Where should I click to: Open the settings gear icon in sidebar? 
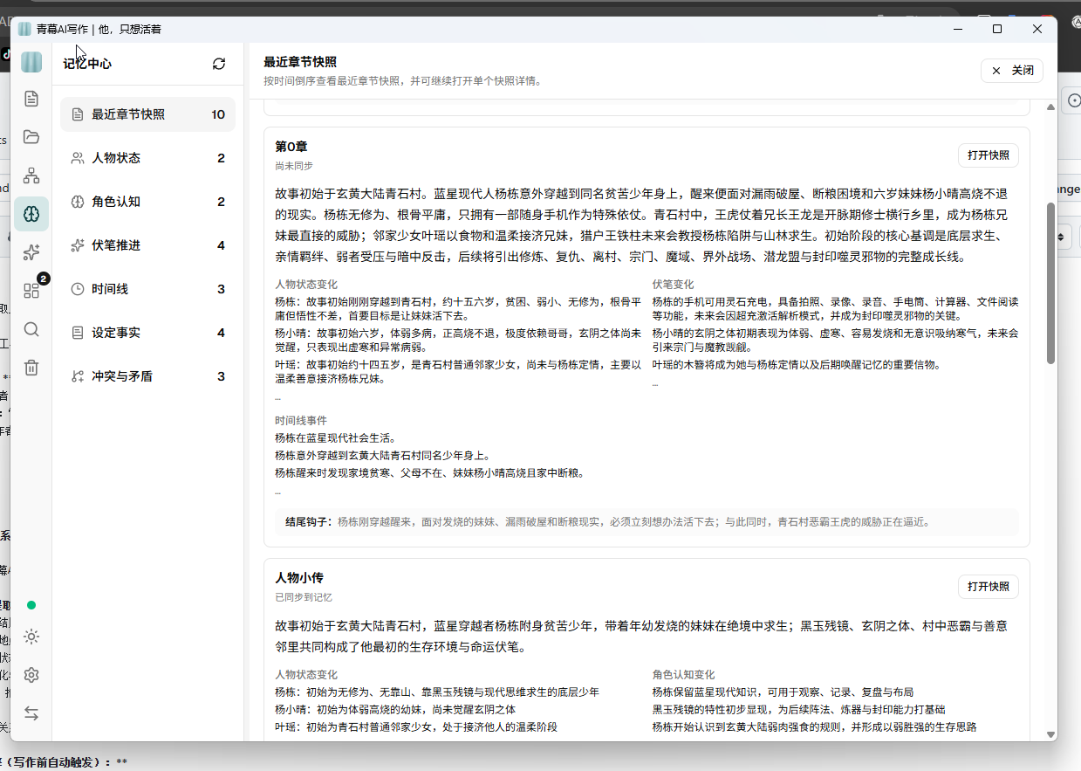click(x=31, y=675)
